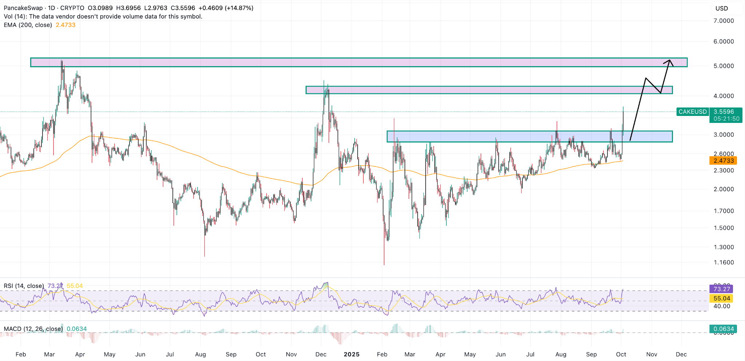Click the PancakeSwap · 1D · CRYPTO symbol title
Image resolution: width=745 pixels, height=361 pixels.
44,8
